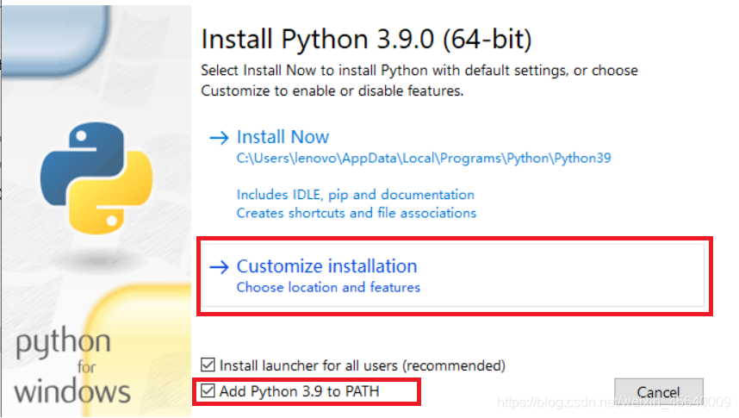Screen dimensions: 739x418
Task: Click 'Includes IDLE, pip and documentation' text
Action: click(356, 195)
